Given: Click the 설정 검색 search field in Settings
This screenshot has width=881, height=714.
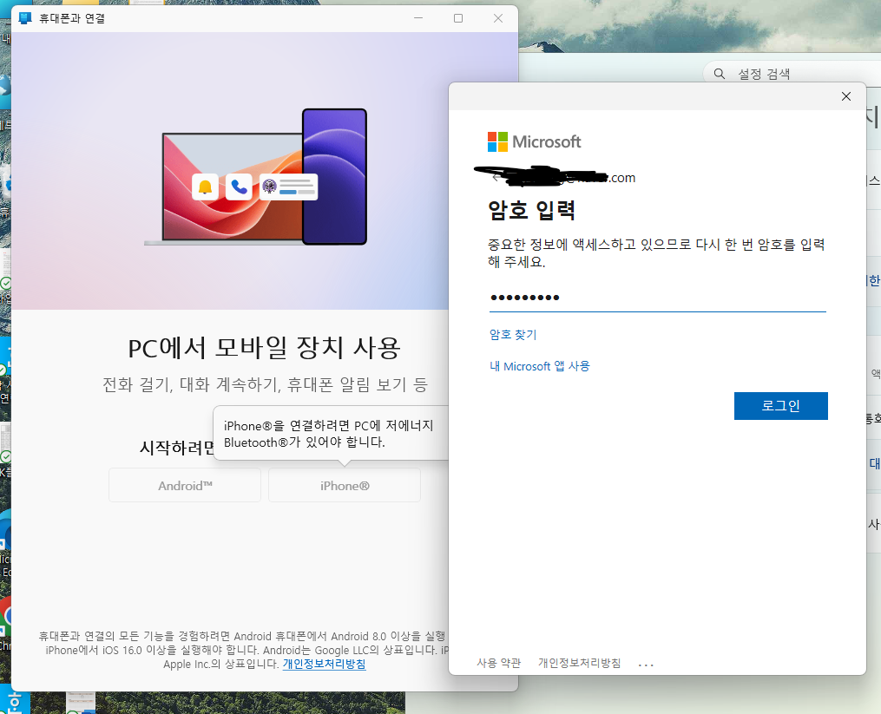Looking at the screenshot, I should point(792,74).
